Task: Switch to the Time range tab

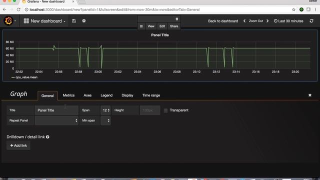Action: point(151,95)
